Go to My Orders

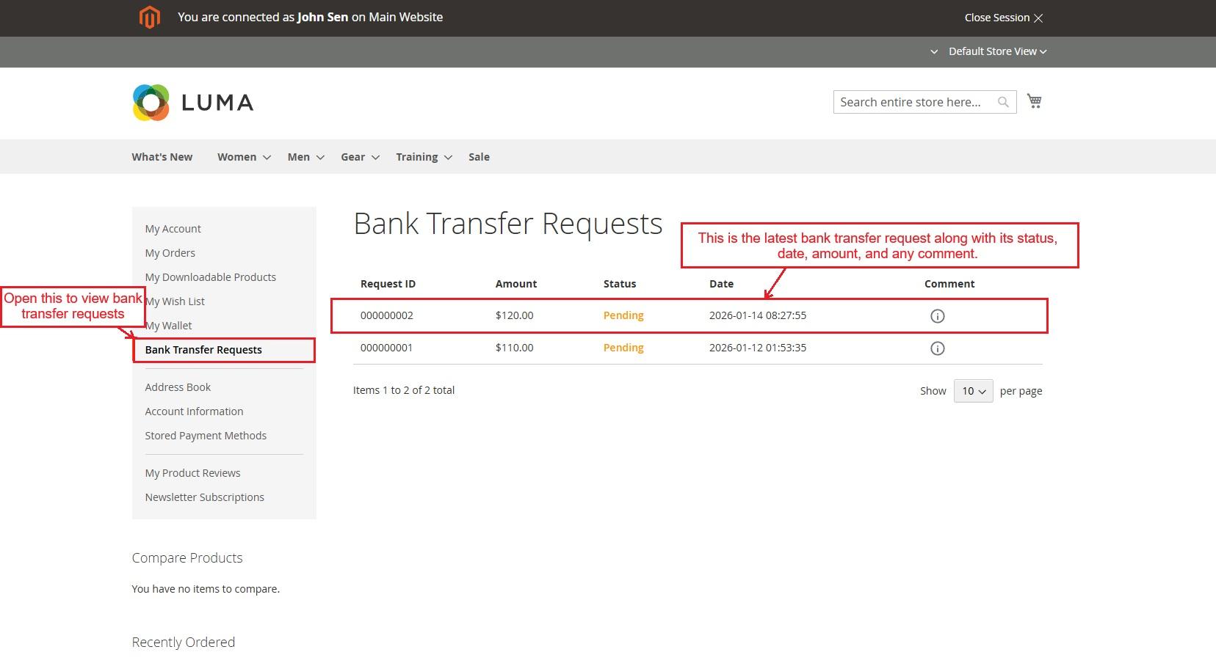[170, 253]
